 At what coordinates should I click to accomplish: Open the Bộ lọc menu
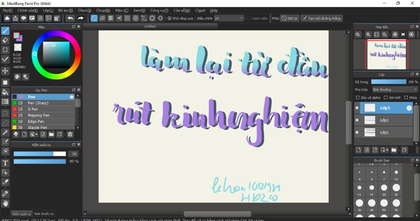pyautogui.click(x=66, y=10)
